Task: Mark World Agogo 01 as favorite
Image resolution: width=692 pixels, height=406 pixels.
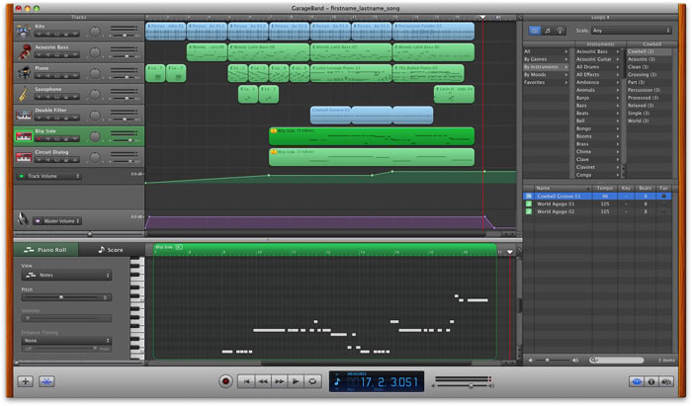Action: click(x=663, y=204)
